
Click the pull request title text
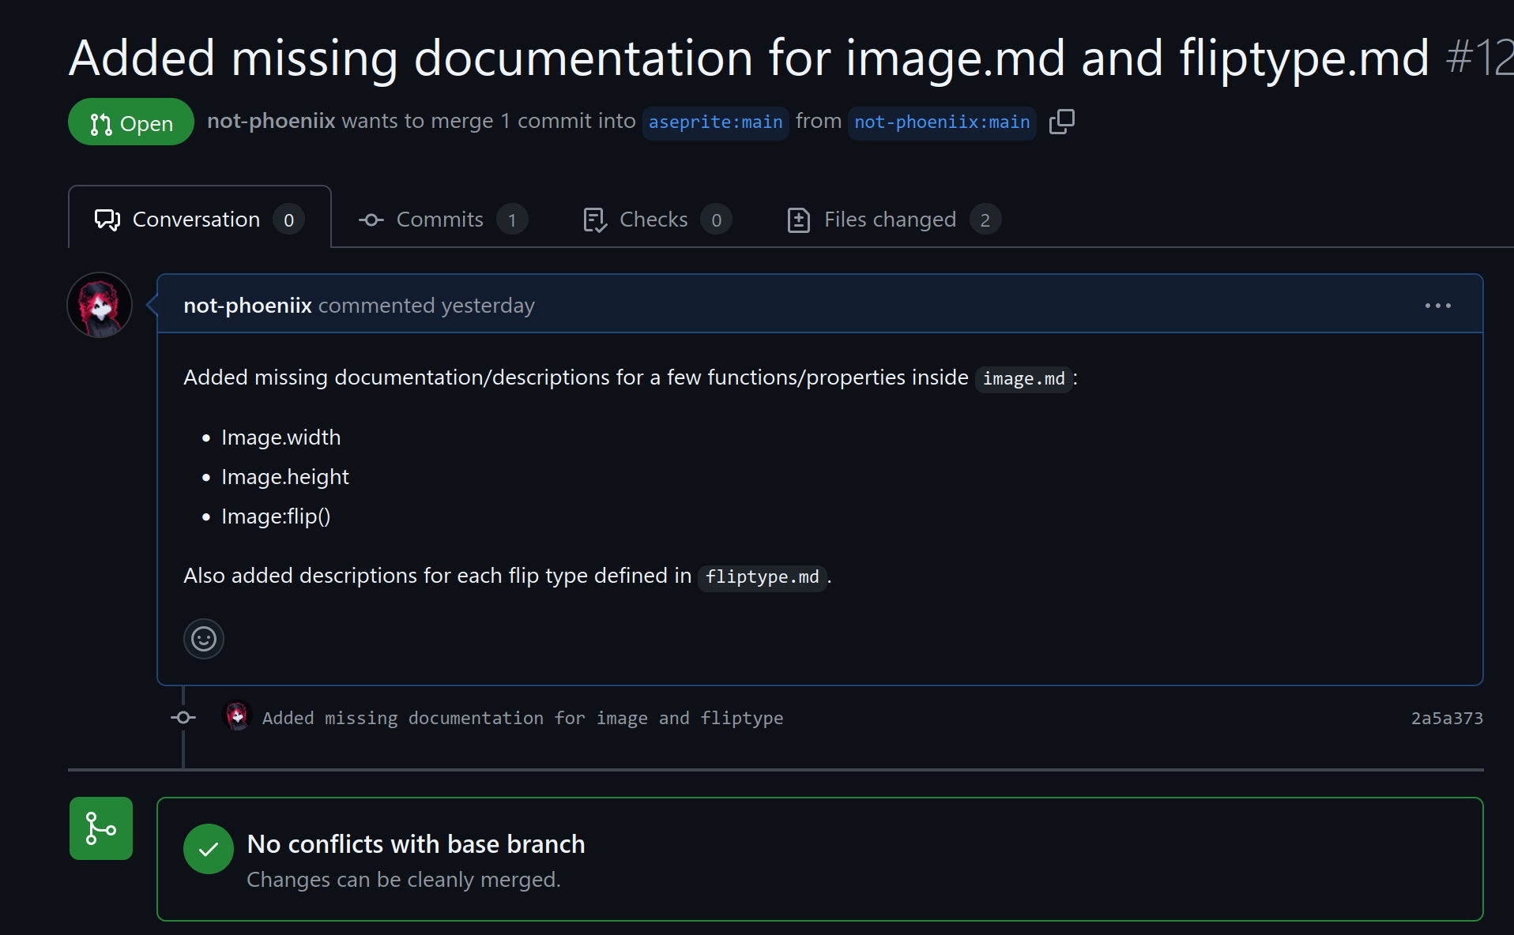pos(749,58)
